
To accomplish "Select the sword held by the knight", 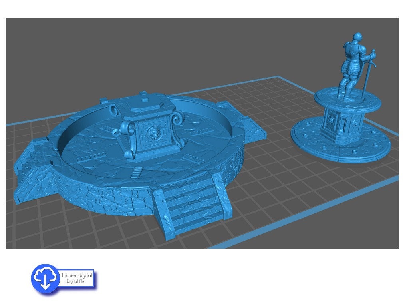I will coord(367,76).
